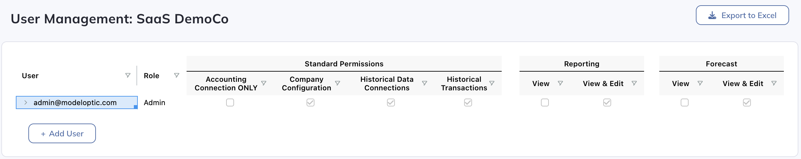Viewport: 801px width, 159px height.
Task: Filter the Forecast View column
Action: [700, 83]
